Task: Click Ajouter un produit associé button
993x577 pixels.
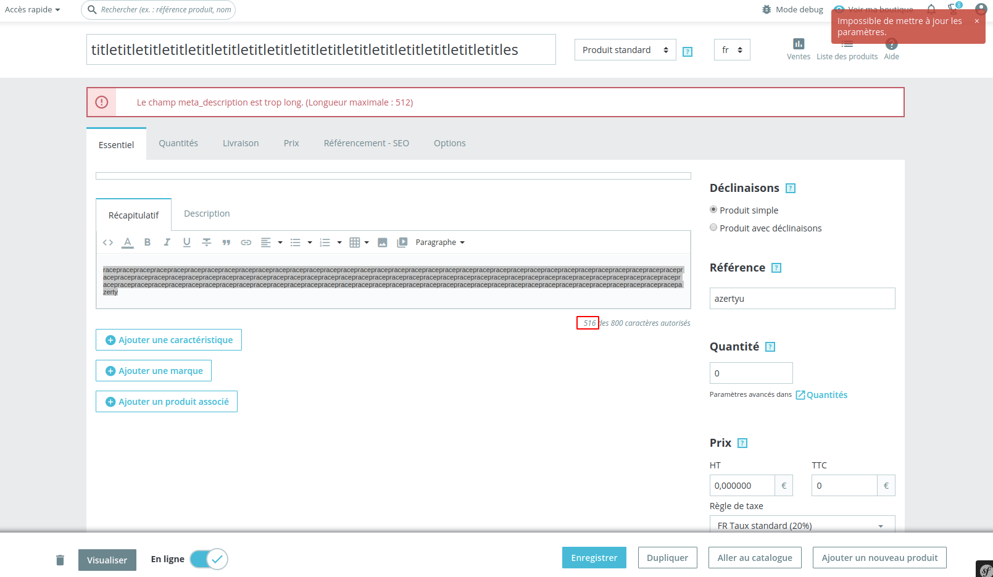Action: (167, 402)
